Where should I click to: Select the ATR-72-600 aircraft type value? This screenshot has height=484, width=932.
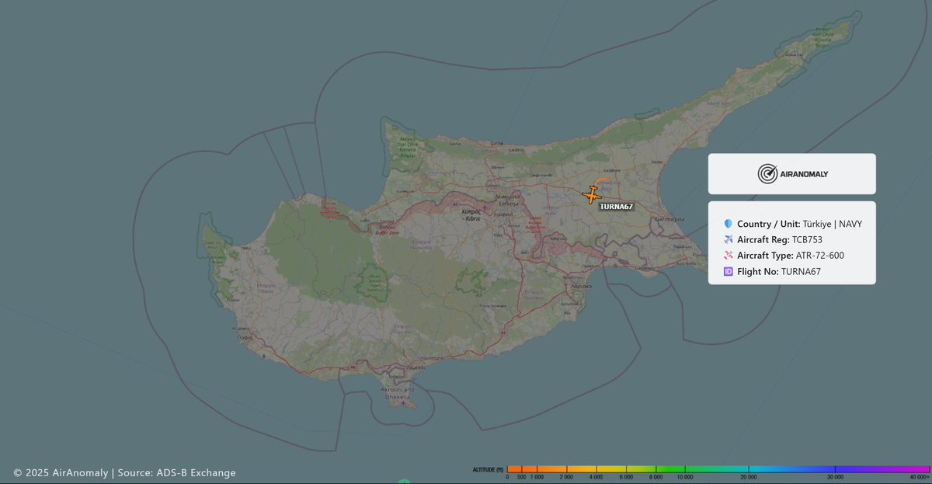[820, 256]
